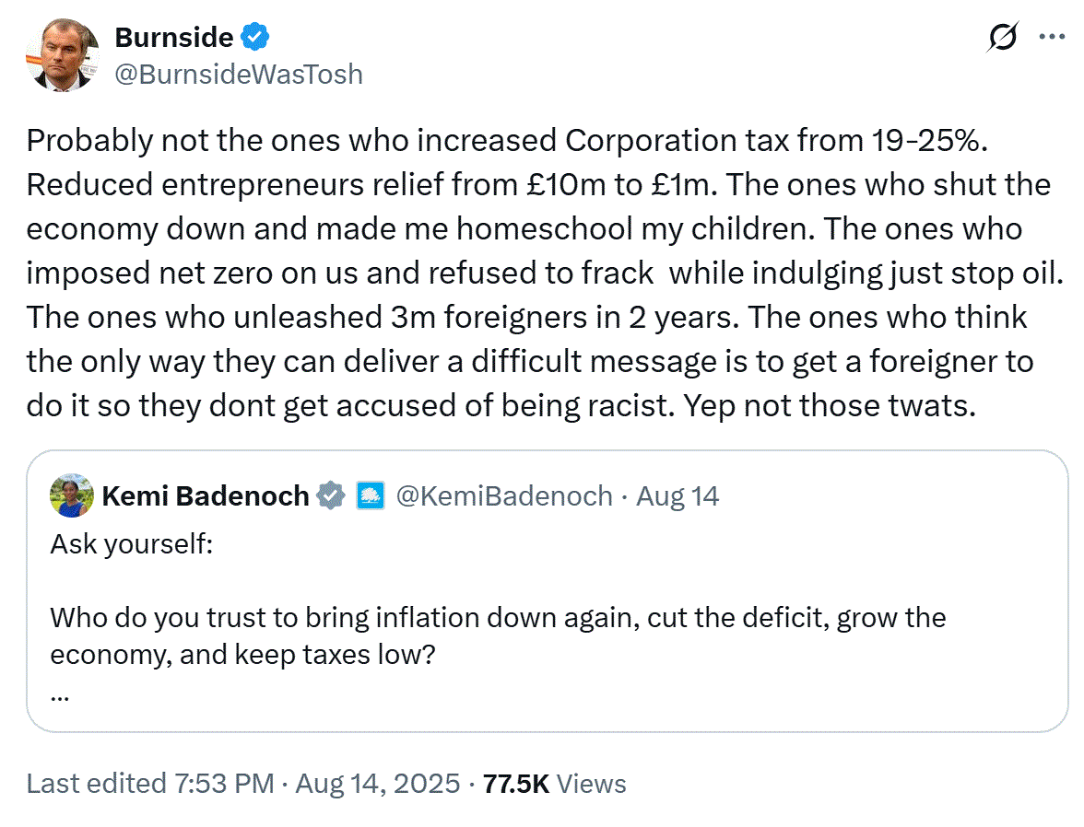
Task: Click the @BurnsideWasTosh handle
Action: point(238,74)
